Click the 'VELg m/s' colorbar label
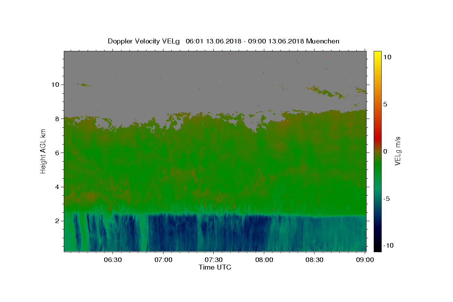The width and height of the screenshot is (453, 302). tap(398, 151)
